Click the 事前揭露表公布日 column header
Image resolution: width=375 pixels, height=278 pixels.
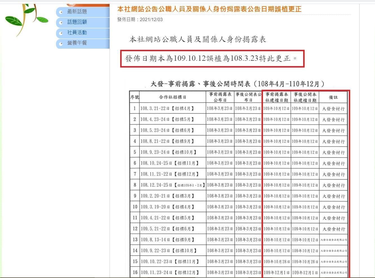(220, 97)
